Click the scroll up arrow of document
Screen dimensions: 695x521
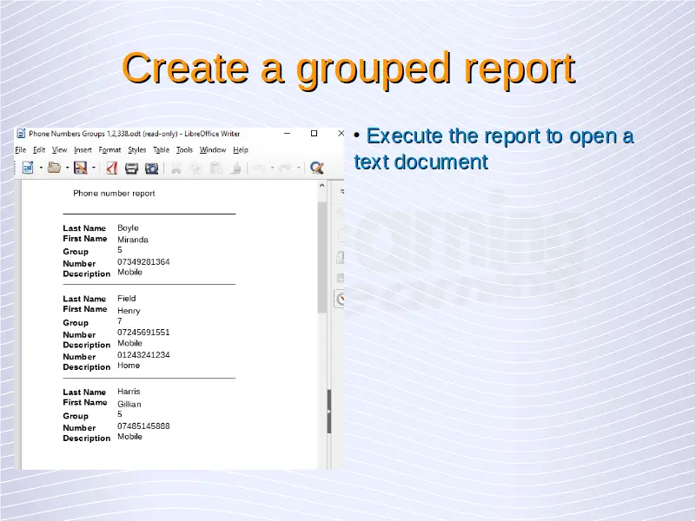point(322,186)
